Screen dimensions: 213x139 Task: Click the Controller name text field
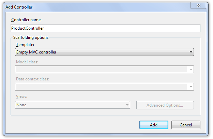[105, 28]
